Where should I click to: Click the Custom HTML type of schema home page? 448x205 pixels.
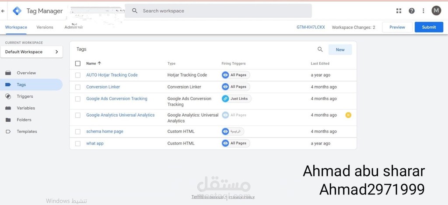[x=181, y=131]
